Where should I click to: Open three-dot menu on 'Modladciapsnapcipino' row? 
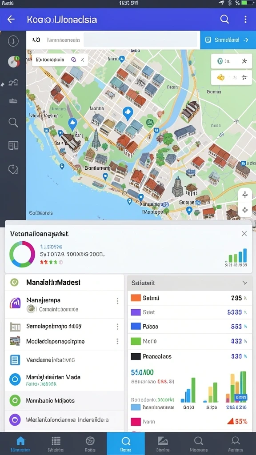coord(117,341)
